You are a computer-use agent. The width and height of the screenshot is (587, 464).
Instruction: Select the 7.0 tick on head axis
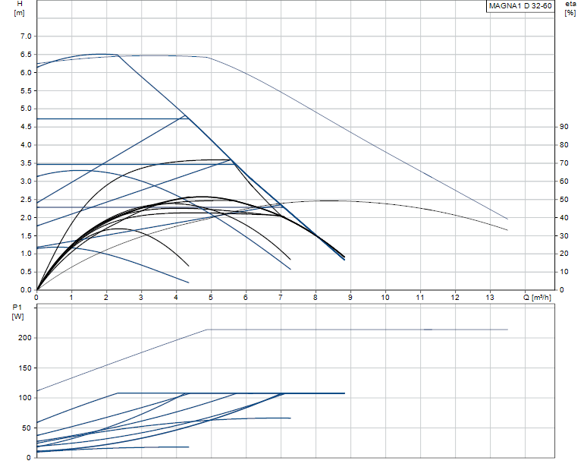(26, 36)
